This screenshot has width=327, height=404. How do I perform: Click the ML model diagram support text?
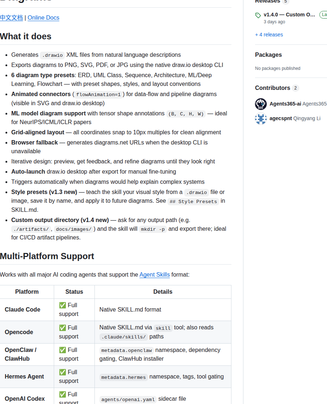coord(49,113)
